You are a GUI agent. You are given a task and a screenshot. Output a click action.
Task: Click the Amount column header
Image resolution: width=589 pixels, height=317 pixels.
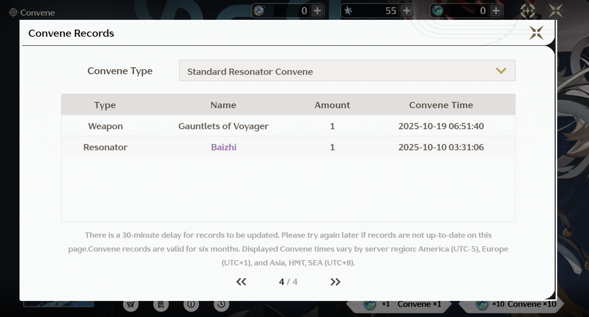tap(332, 105)
